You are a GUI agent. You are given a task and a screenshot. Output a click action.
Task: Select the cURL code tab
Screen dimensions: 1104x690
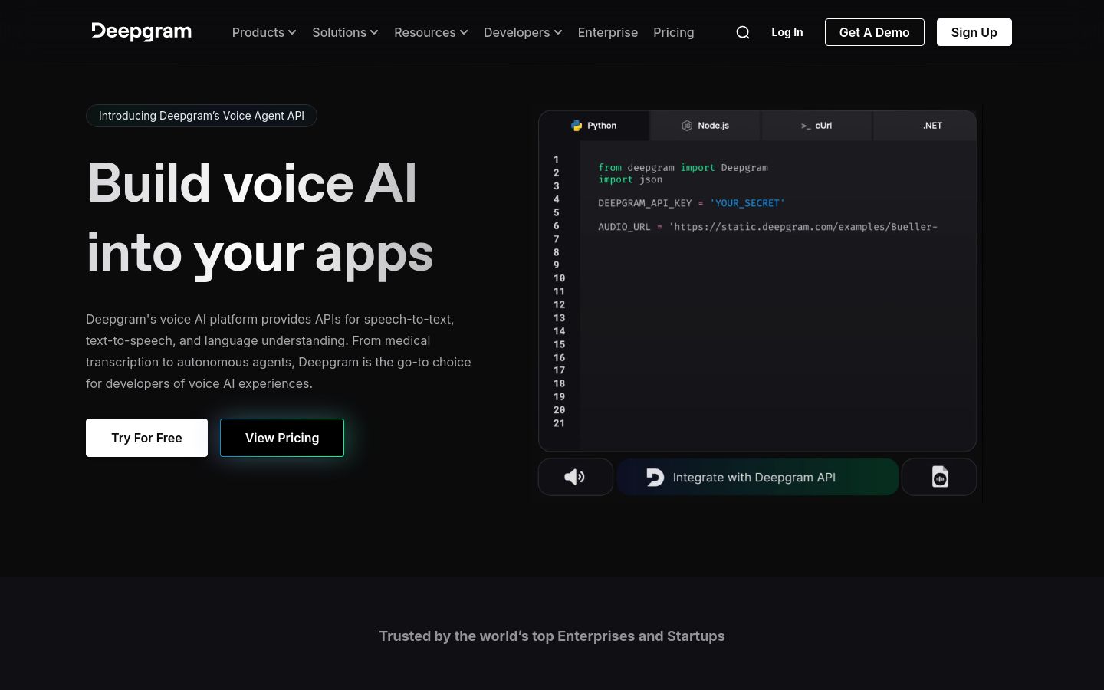click(x=816, y=126)
